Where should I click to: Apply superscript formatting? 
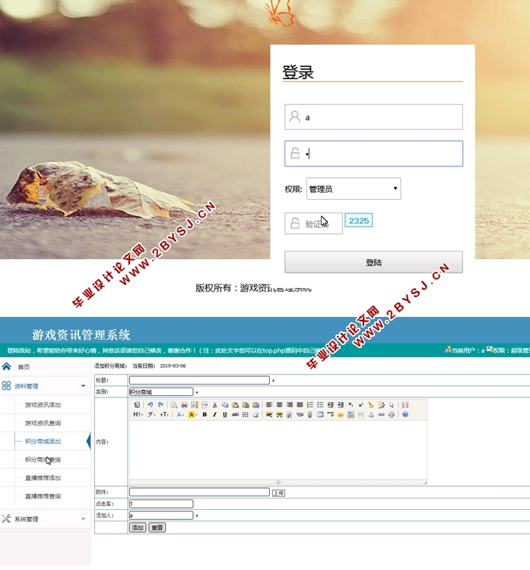coord(361,404)
